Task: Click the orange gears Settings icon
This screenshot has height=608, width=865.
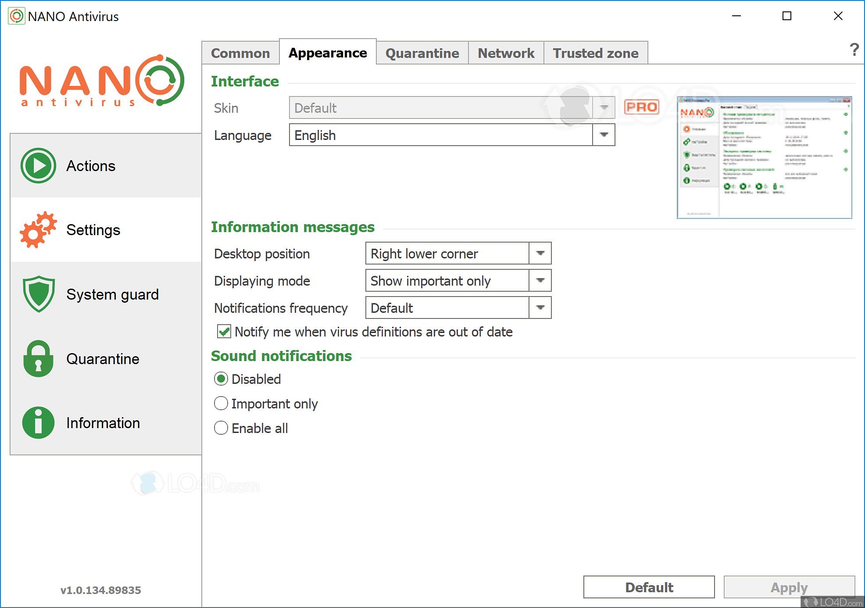Action: click(x=39, y=230)
